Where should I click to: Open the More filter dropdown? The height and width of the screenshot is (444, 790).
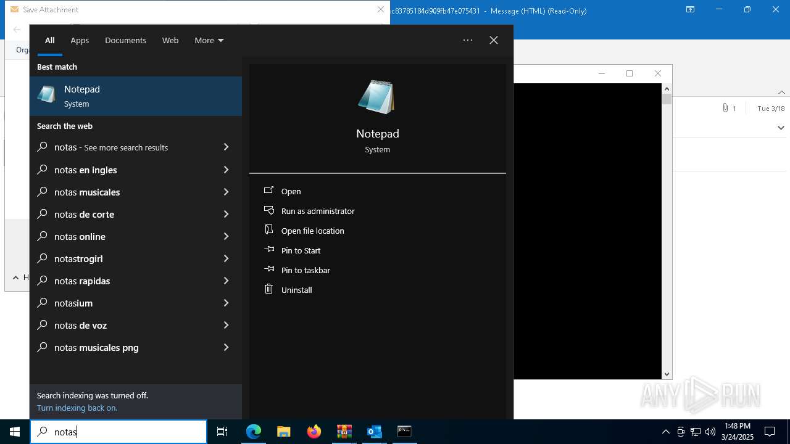click(209, 40)
